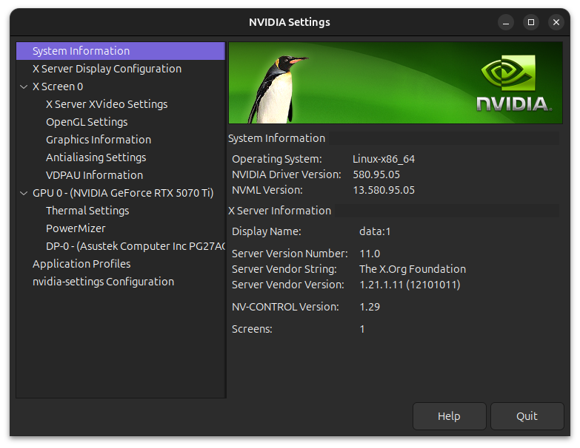Image resolution: width=580 pixels, height=448 pixels.
Task: Click the Quit button
Action: [527, 416]
